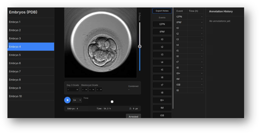Click the tSB row in event table
259x133 pixels.
tap(189, 85)
